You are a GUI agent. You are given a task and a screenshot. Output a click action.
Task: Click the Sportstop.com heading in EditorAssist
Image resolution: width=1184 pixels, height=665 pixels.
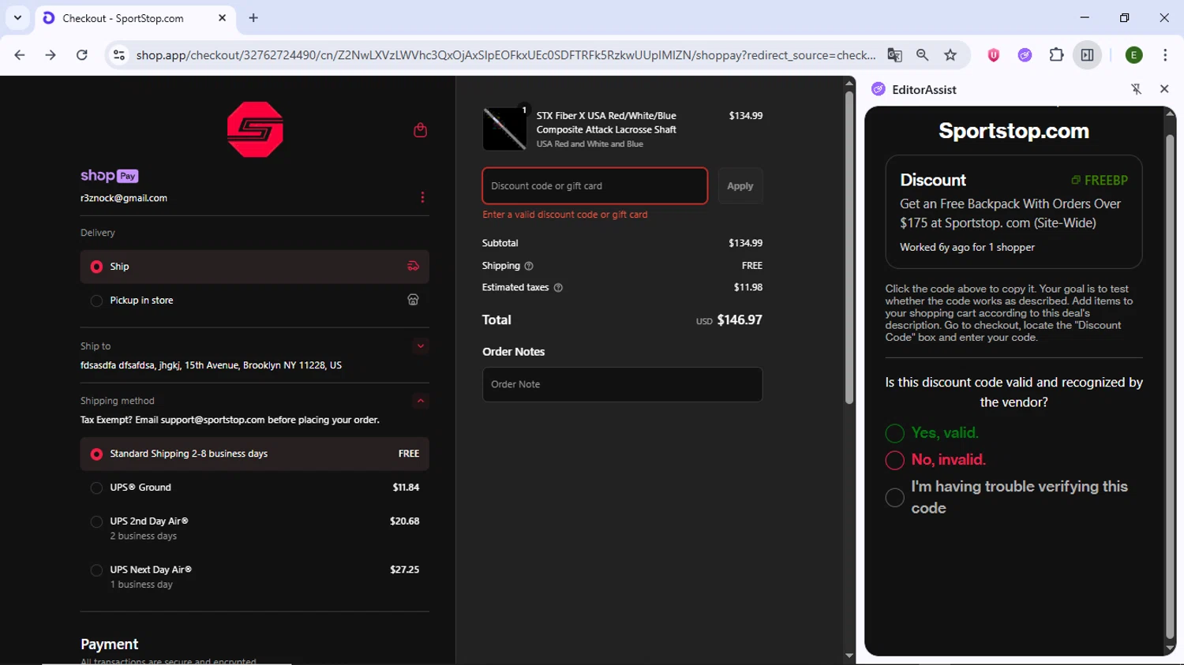pos(1014,131)
